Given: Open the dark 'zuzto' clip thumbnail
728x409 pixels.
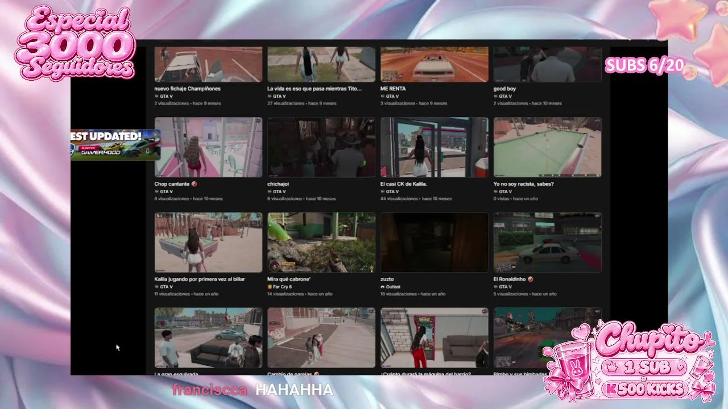Looking at the screenshot, I should point(435,243).
